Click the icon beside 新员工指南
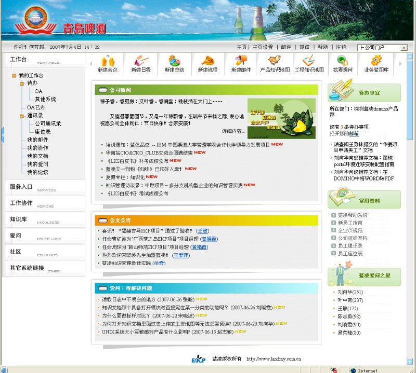The image size is (416, 373). click(334, 223)
